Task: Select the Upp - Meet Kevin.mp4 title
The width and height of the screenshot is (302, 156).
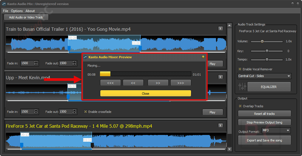Action: point(28,78)
